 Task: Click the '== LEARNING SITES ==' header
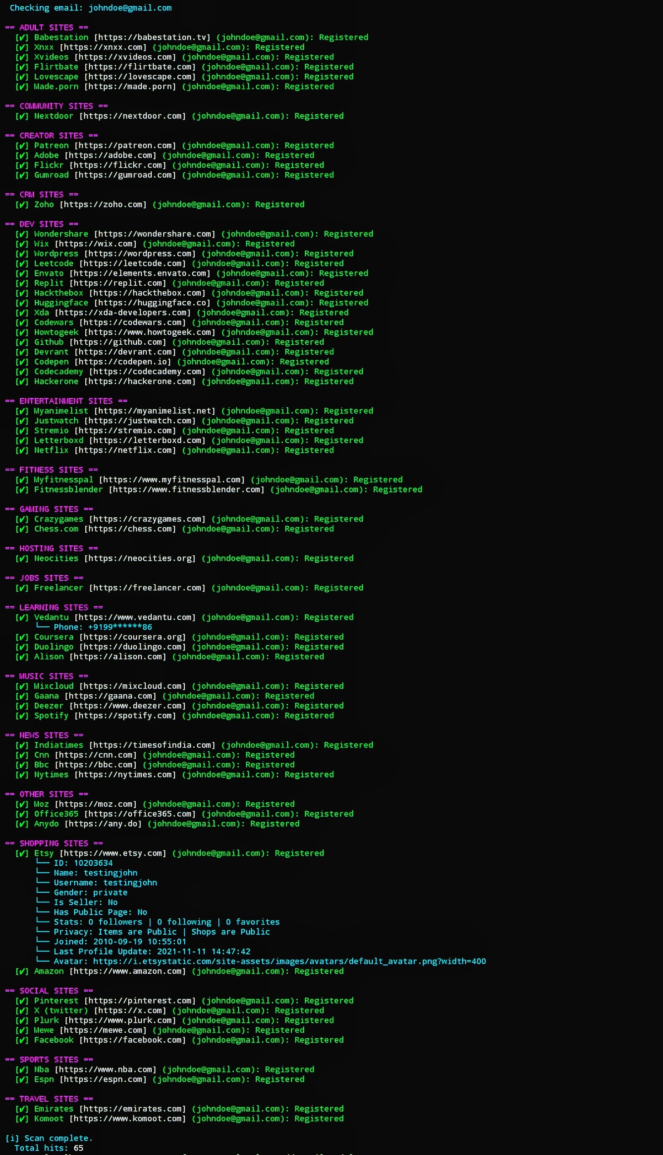54,607
